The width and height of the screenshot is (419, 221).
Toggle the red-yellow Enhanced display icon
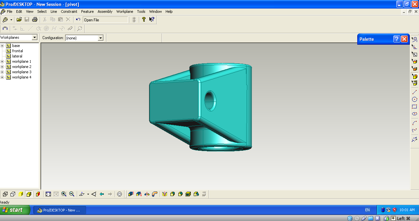(x=38, y=194)
